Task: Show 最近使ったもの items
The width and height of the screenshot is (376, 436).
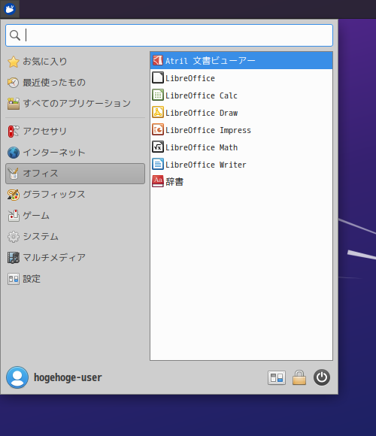Action: point(75,83)
